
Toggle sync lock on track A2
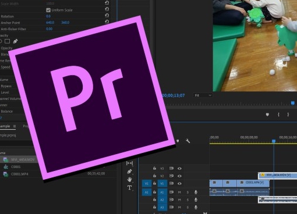(x=171, y=199)
